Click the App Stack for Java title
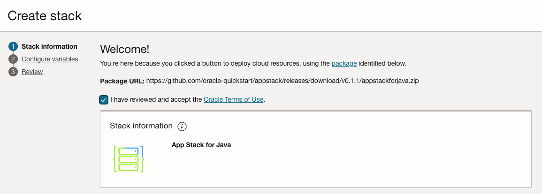 [x=201, y=145]
